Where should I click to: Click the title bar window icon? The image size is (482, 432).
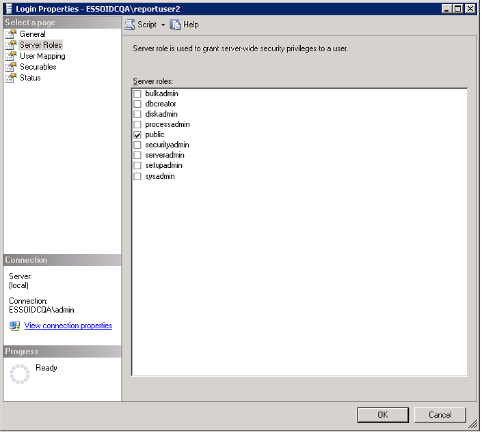pyautogui.click(x=9, y=9)
